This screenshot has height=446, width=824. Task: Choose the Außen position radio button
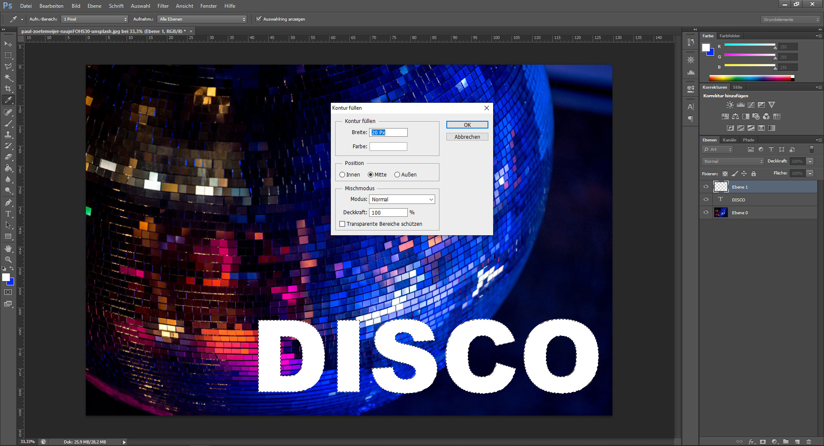tap(397, 175)
